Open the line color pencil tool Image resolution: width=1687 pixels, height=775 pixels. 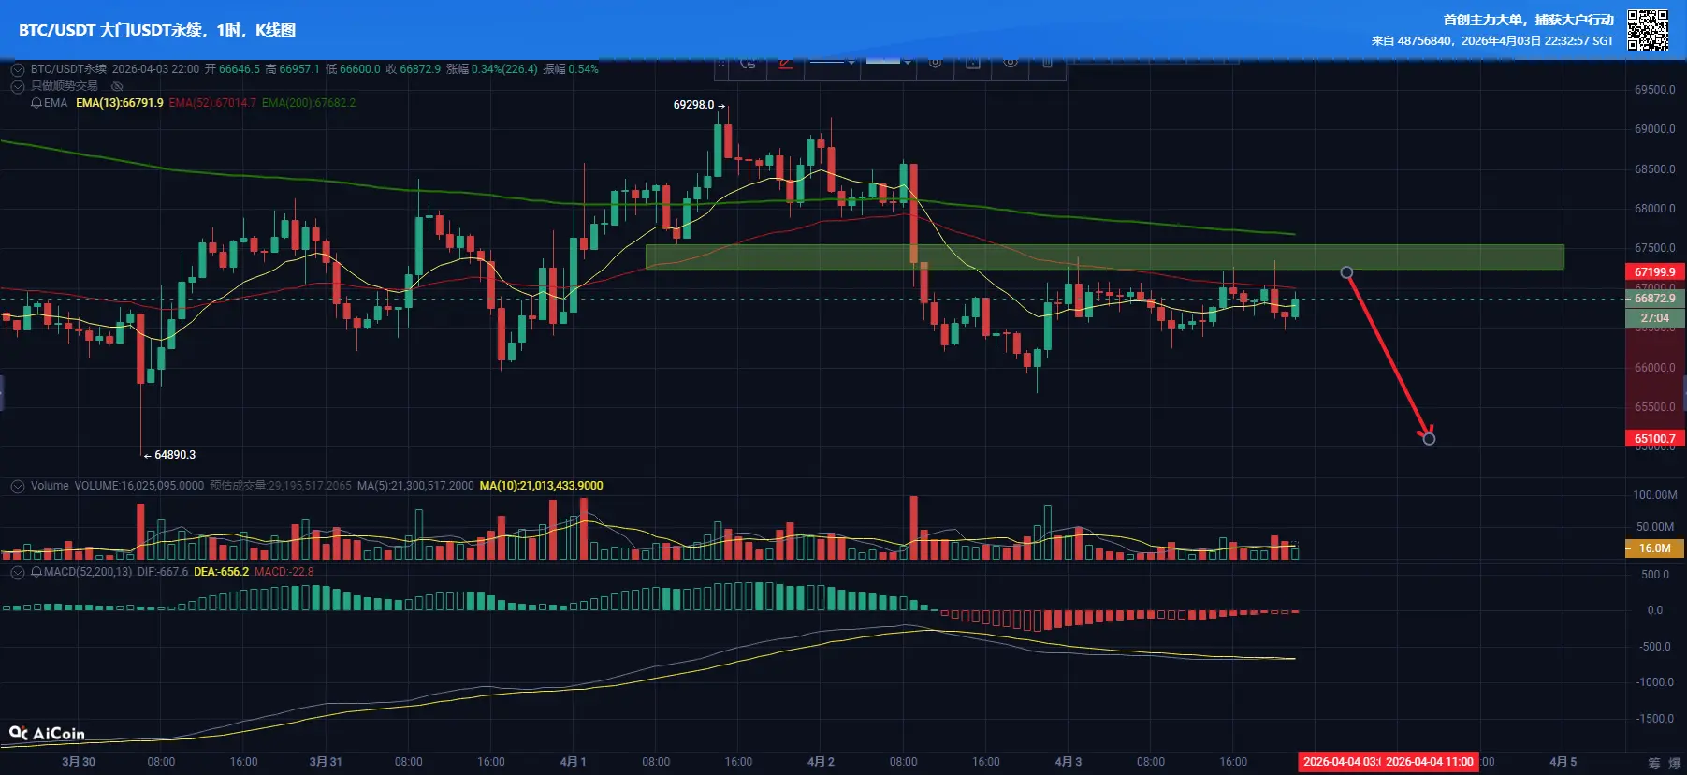tap(785, 63)
